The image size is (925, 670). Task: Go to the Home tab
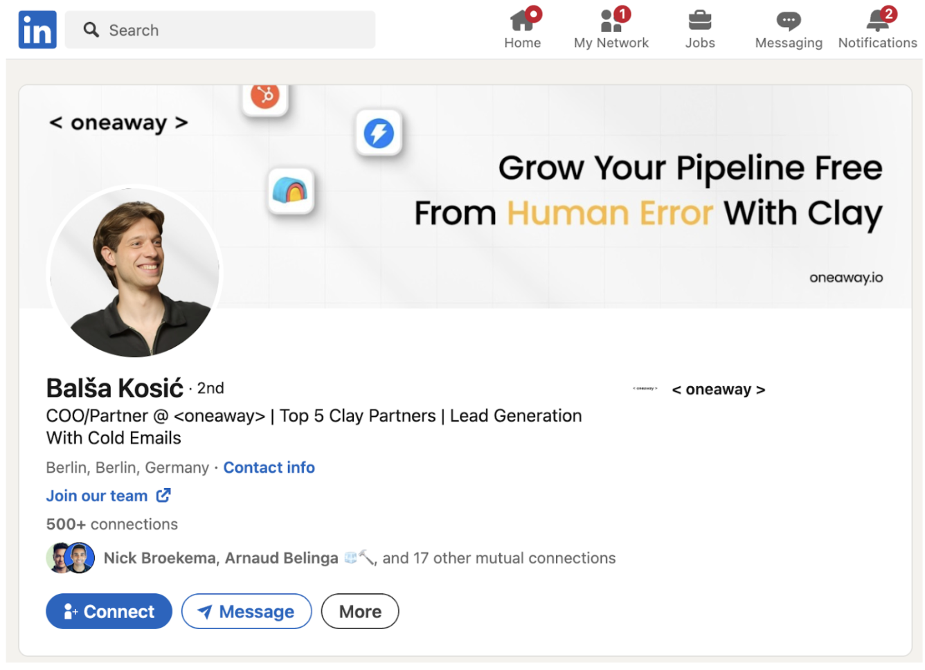tap(523, 28)
